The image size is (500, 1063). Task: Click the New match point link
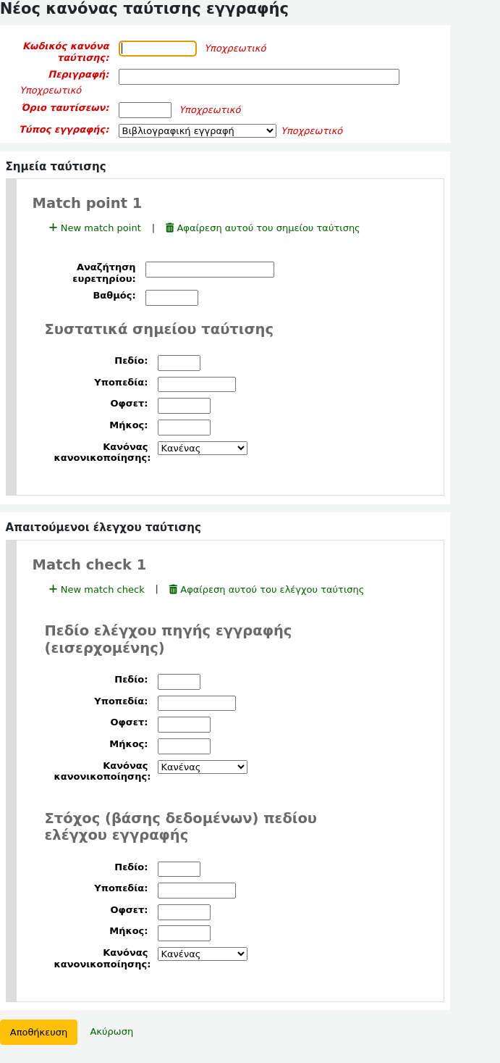[x=101, y=228]
